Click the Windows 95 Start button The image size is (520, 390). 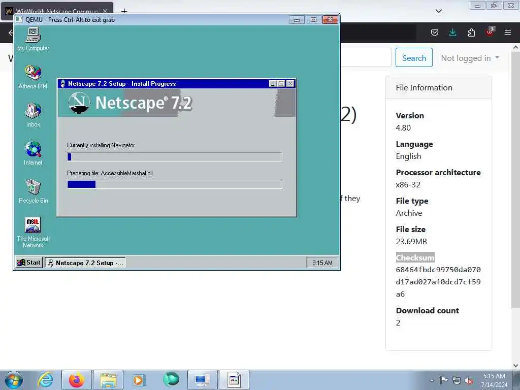coord(29,263)
